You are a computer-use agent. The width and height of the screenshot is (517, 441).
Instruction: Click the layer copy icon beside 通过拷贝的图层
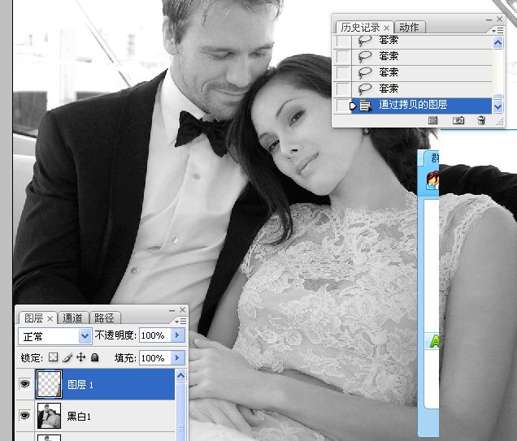365,106
